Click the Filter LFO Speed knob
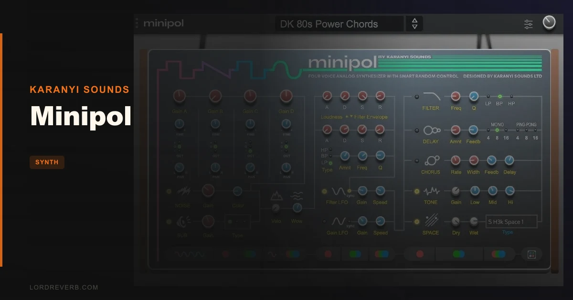This screenshot has height=300, width=573. point(380,191)
